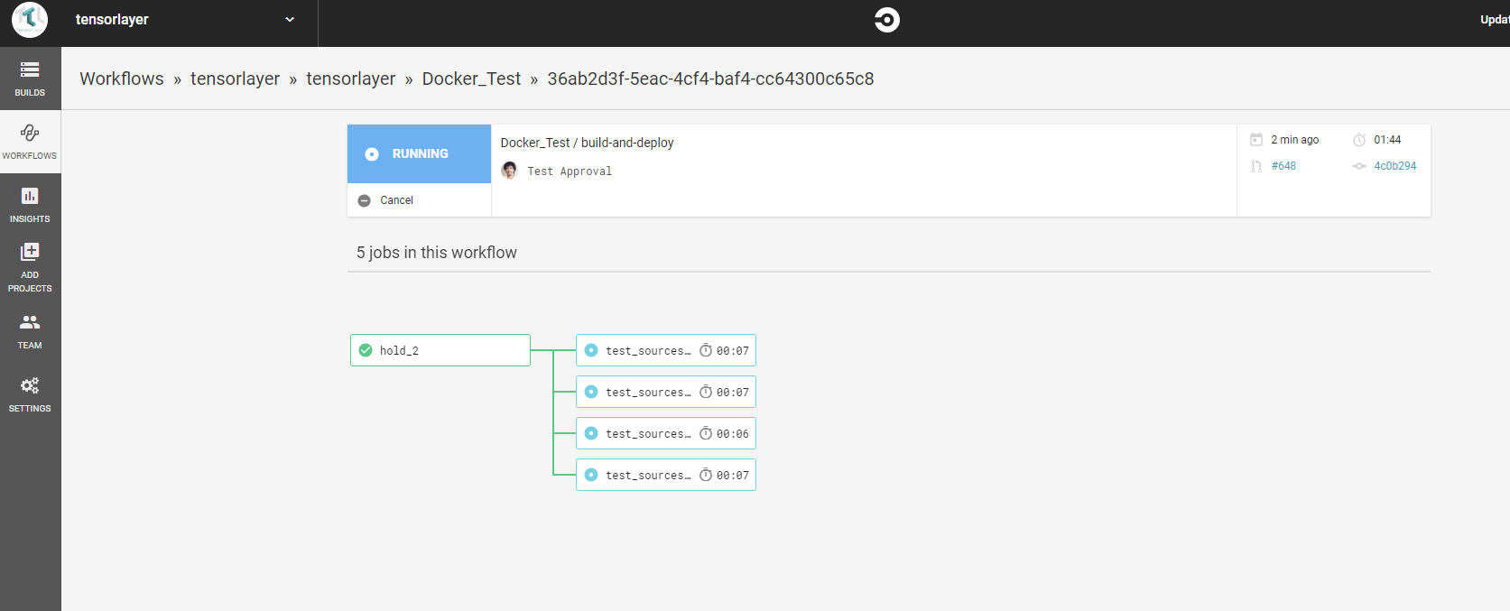Click the stopwatch icon next to 01:44
The height and width of the screenshot is (611, 1510).
(x=1359, y=139)
